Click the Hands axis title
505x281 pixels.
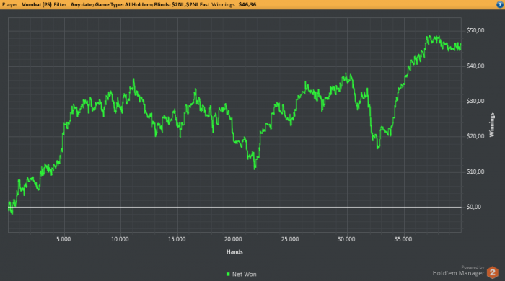tap(234, 252)
